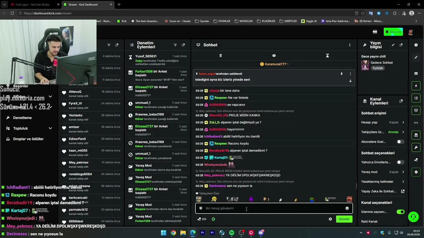Open Raid Kanalı option
Screen dimensions: 424x238
click(369, 221)
